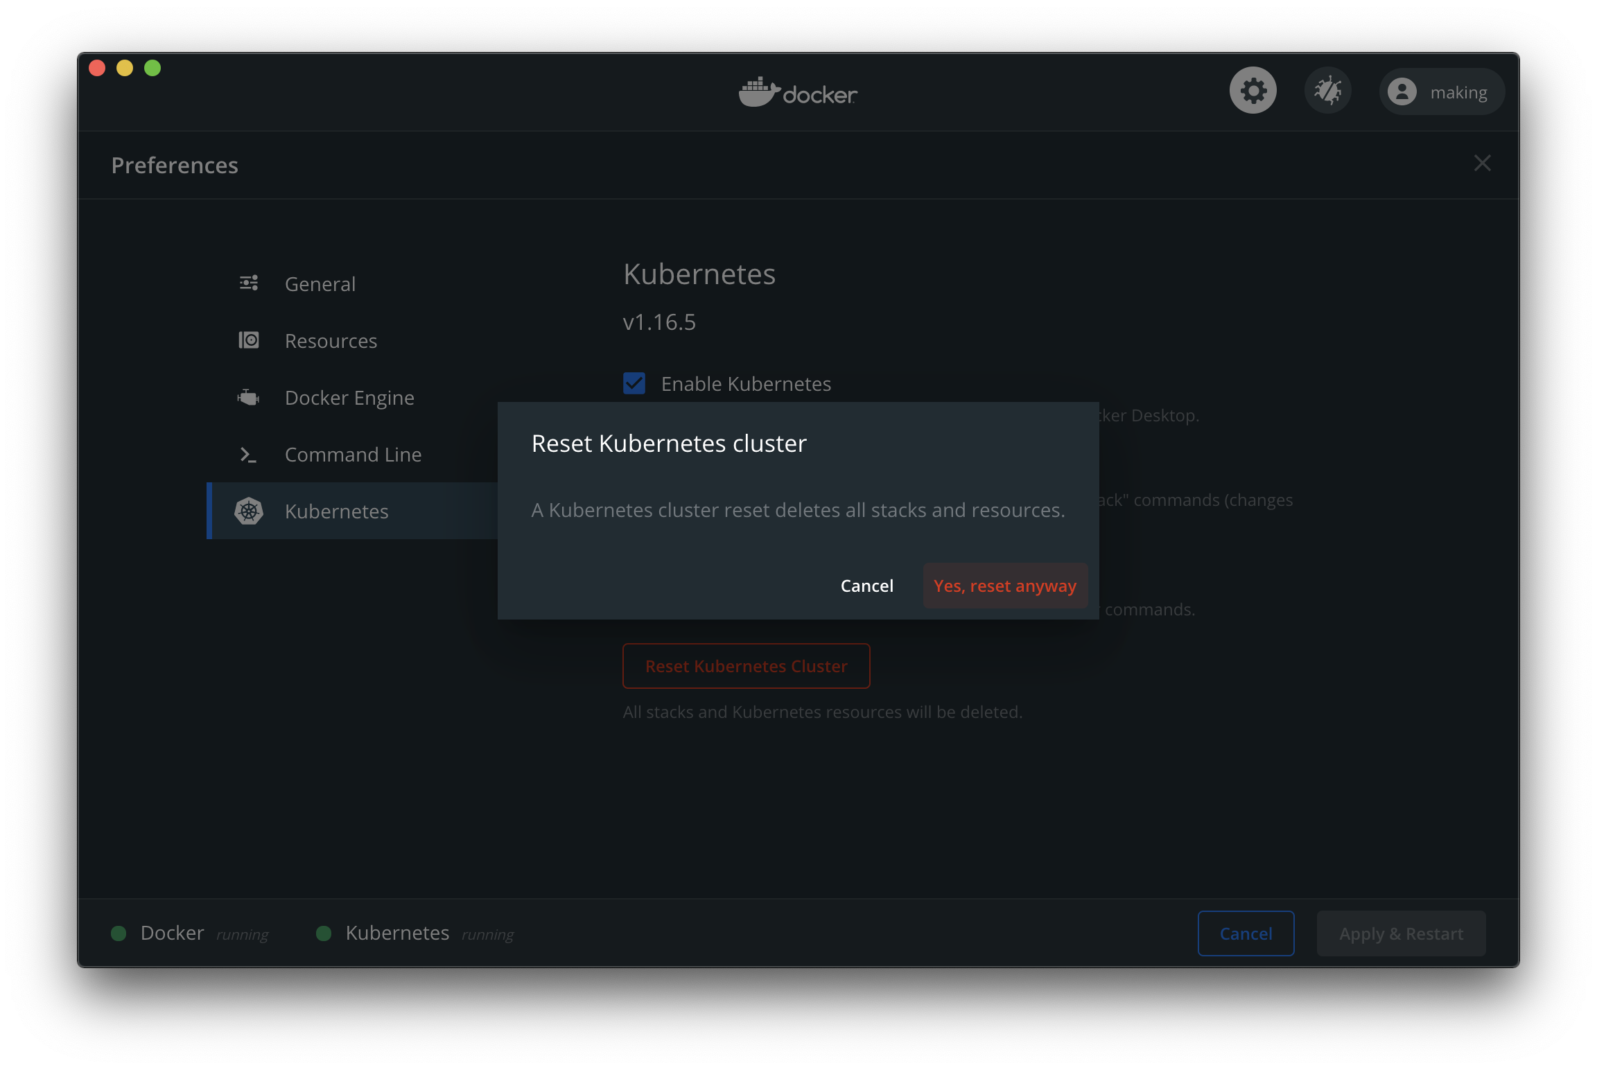Cancel the reset cluster dialog

click(866, 586)
